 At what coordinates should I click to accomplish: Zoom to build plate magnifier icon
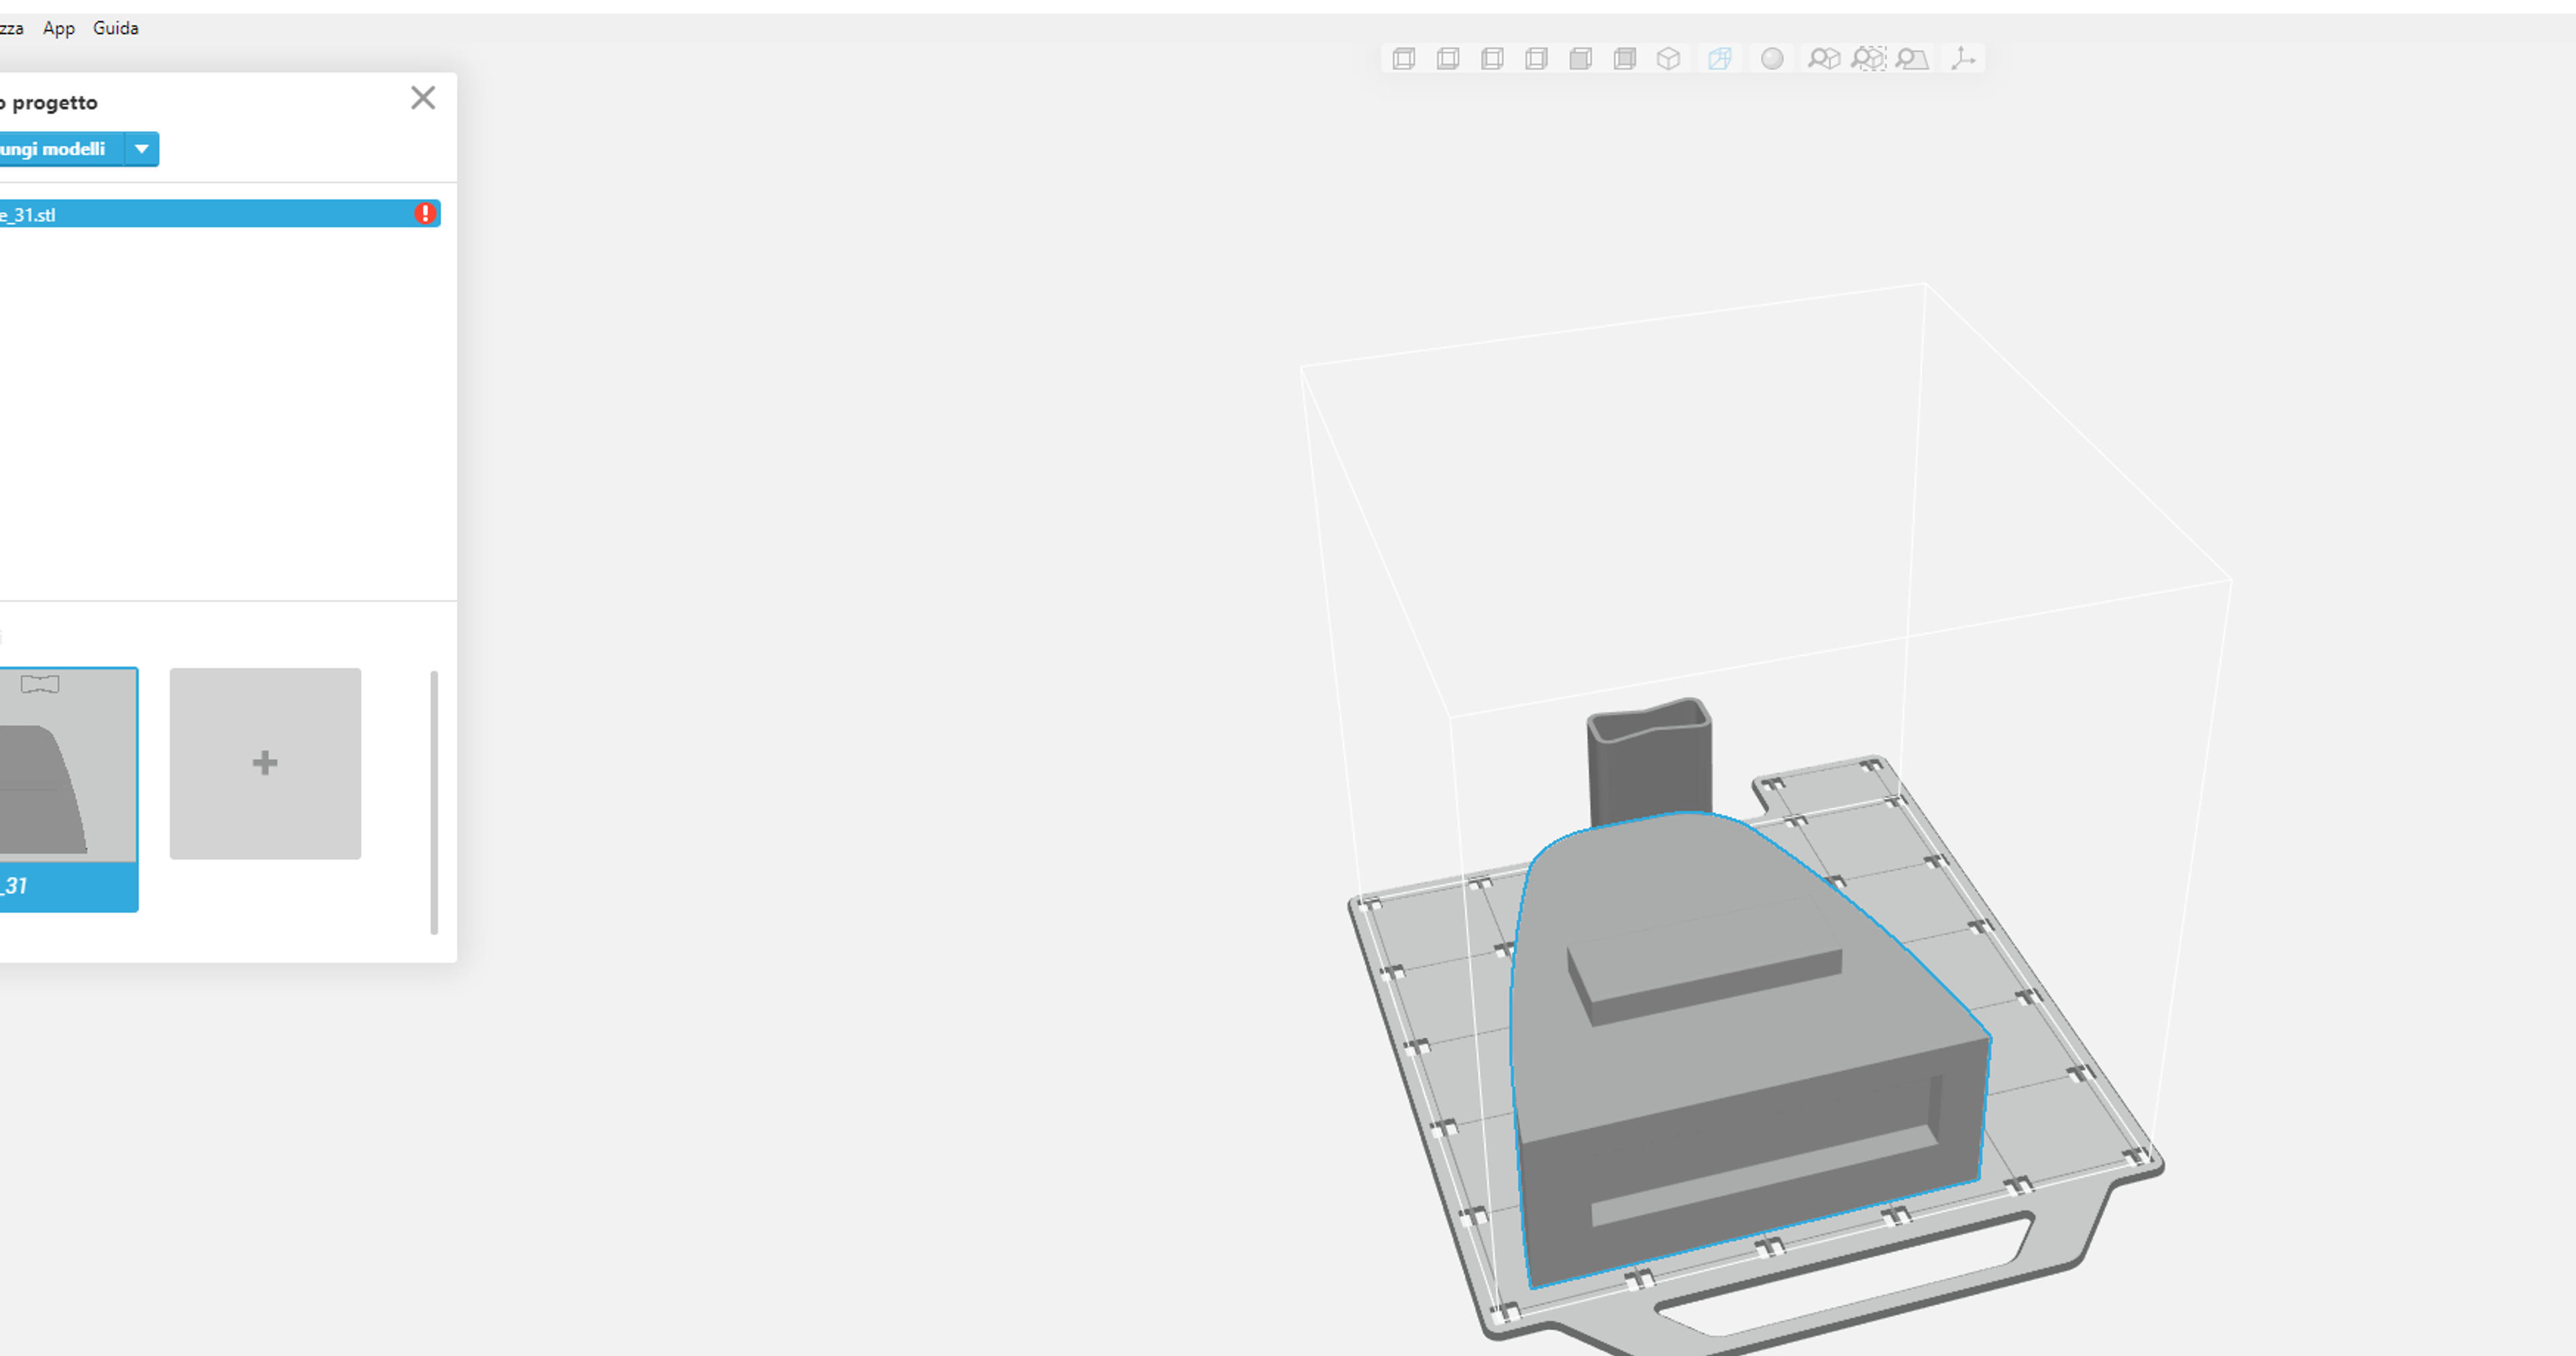point(1912,59)
